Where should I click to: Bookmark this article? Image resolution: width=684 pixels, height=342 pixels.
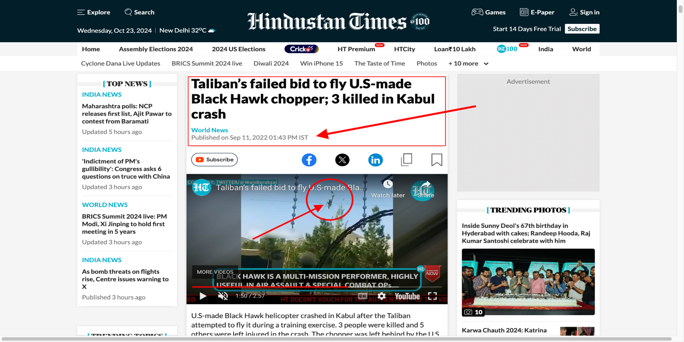pyautogui.click(x=437, y=160)
